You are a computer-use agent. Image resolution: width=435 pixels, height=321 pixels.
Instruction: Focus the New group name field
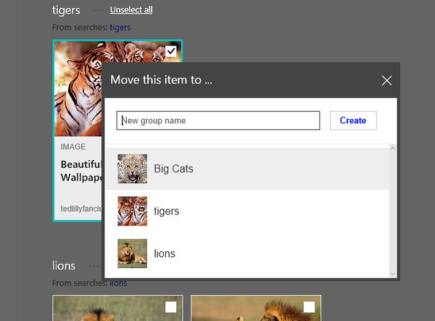coord(218,120)
